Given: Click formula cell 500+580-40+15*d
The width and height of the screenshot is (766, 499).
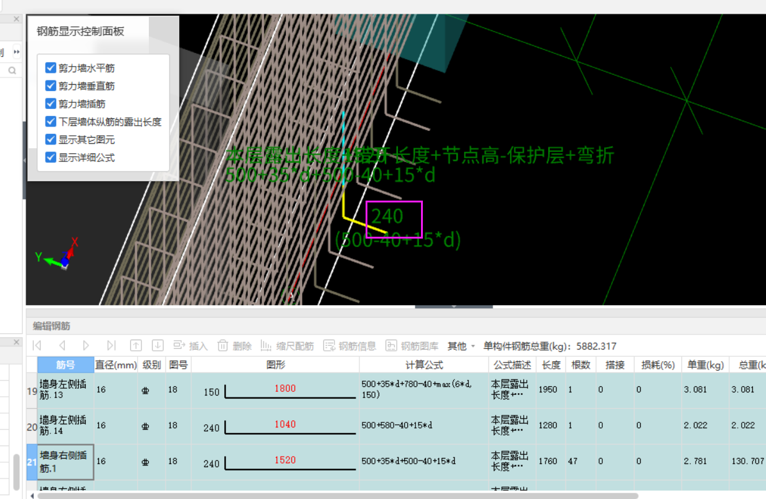Looking at the screenshot, I should click(424, 426).
